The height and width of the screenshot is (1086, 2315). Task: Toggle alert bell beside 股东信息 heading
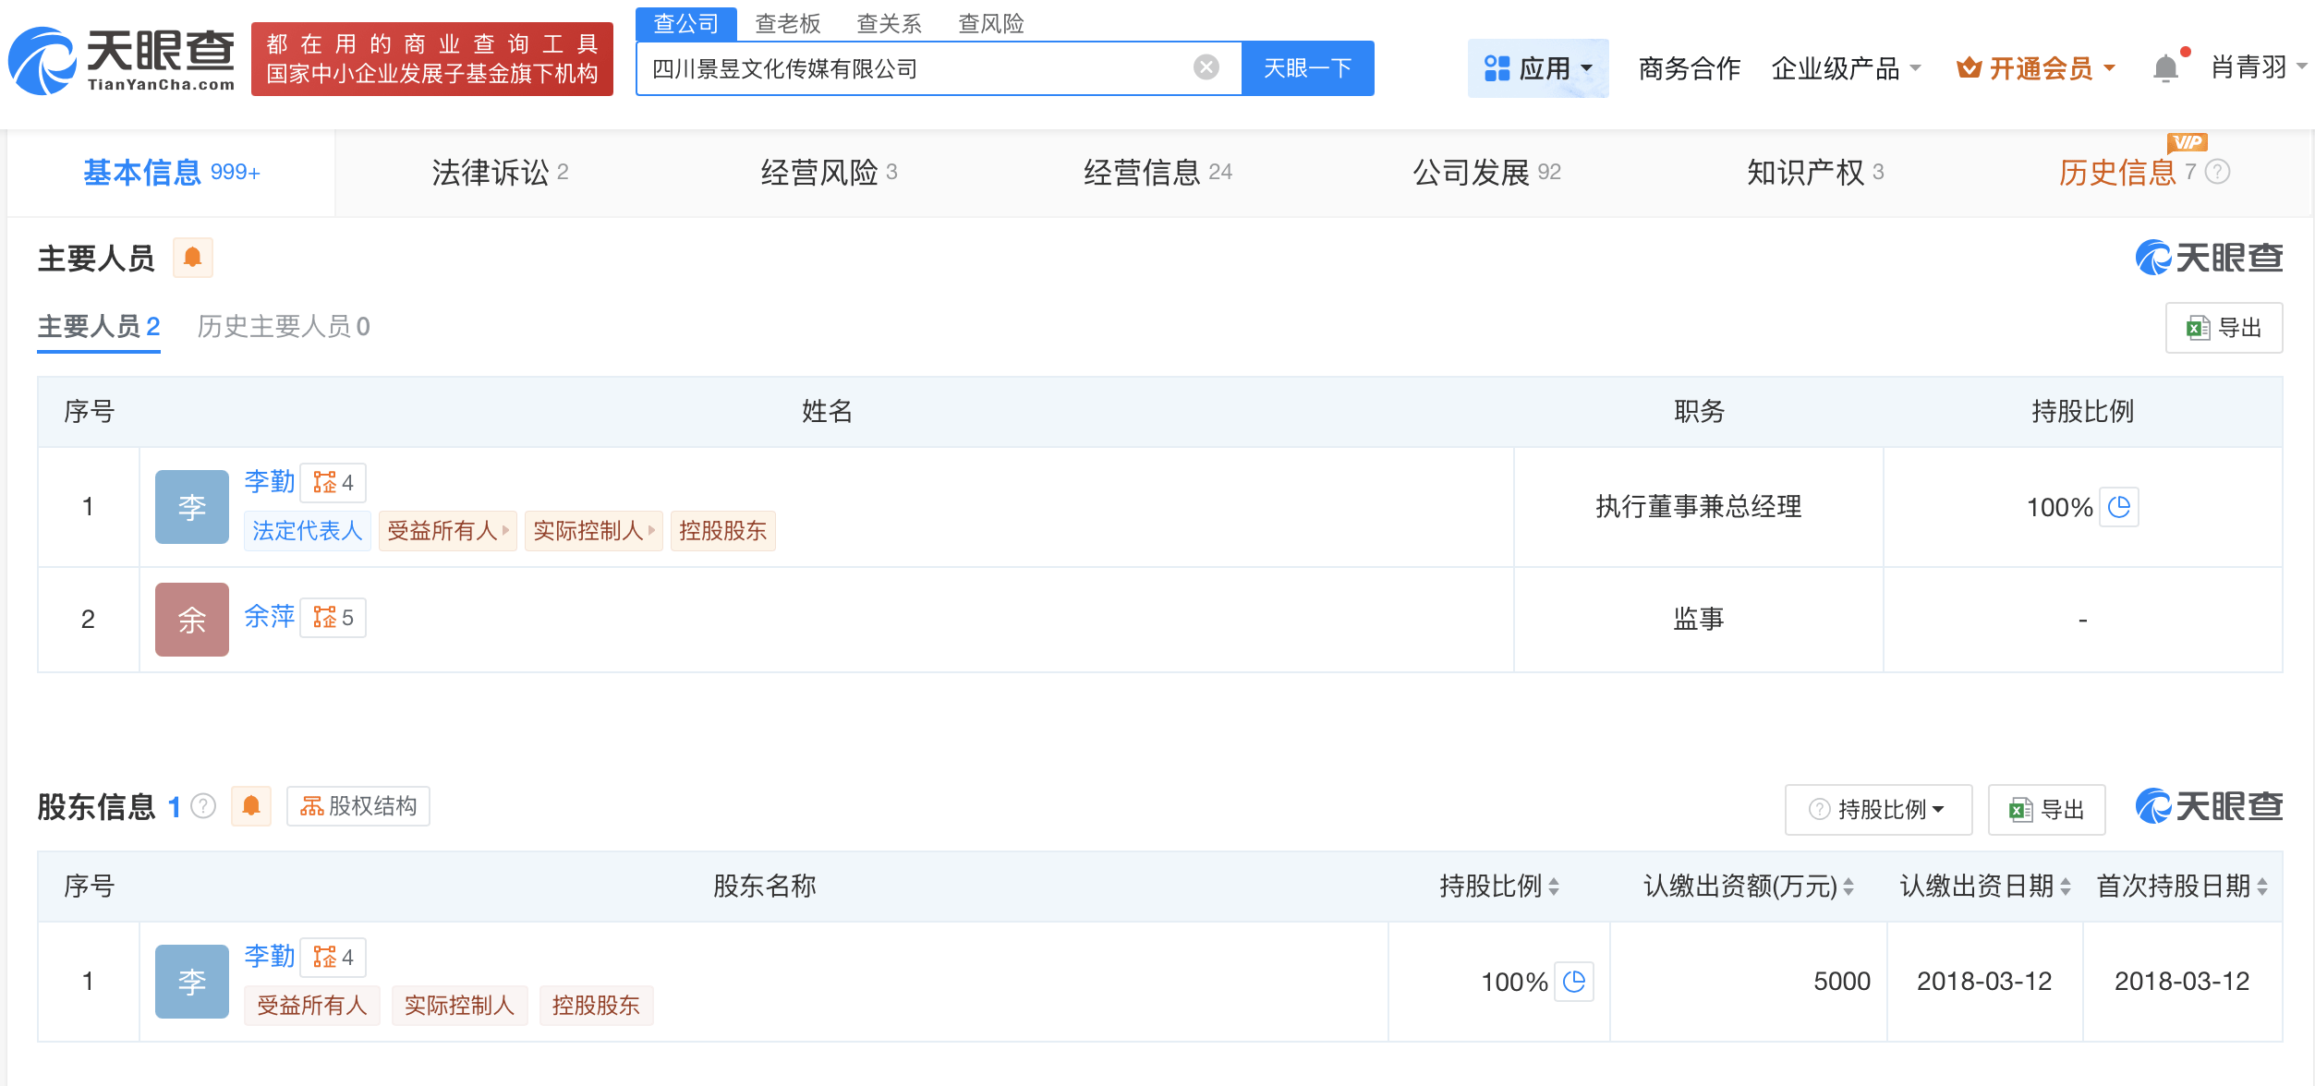[250, 806]
